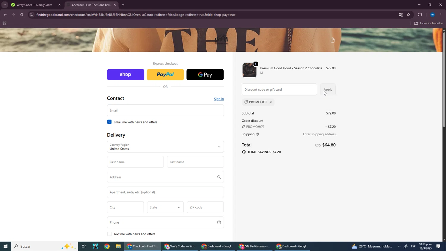Click the store logo in header banner
Image resolution: width=446 pixels, height=251 pixels.
(221, 40)
